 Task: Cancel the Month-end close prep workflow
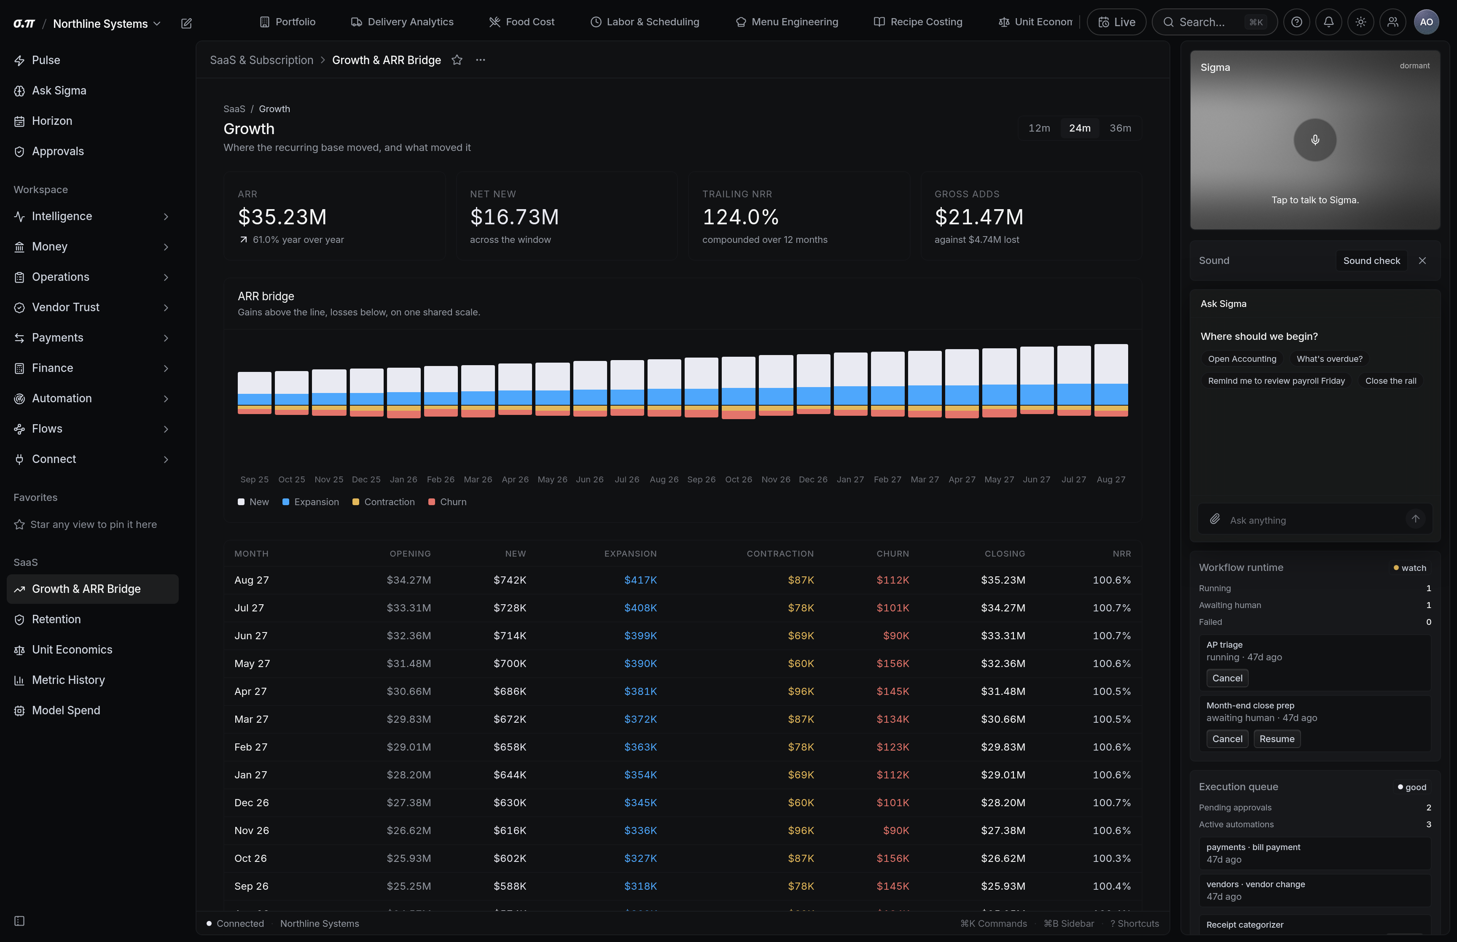(1227, 739)
